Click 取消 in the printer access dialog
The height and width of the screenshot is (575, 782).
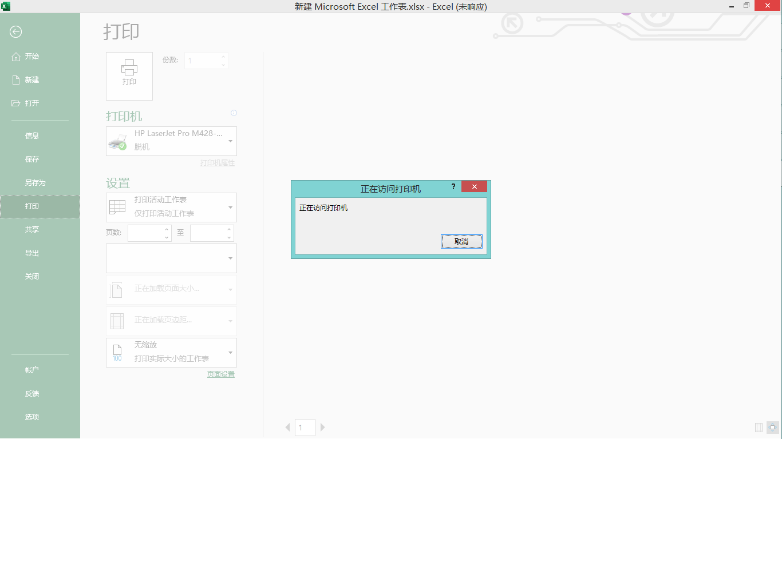(x=461, y=242)
